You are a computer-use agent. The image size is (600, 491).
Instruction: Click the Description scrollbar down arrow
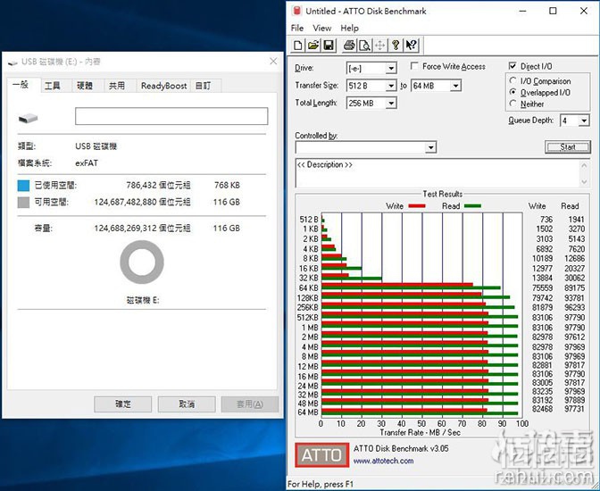click(x=584, y=181)
